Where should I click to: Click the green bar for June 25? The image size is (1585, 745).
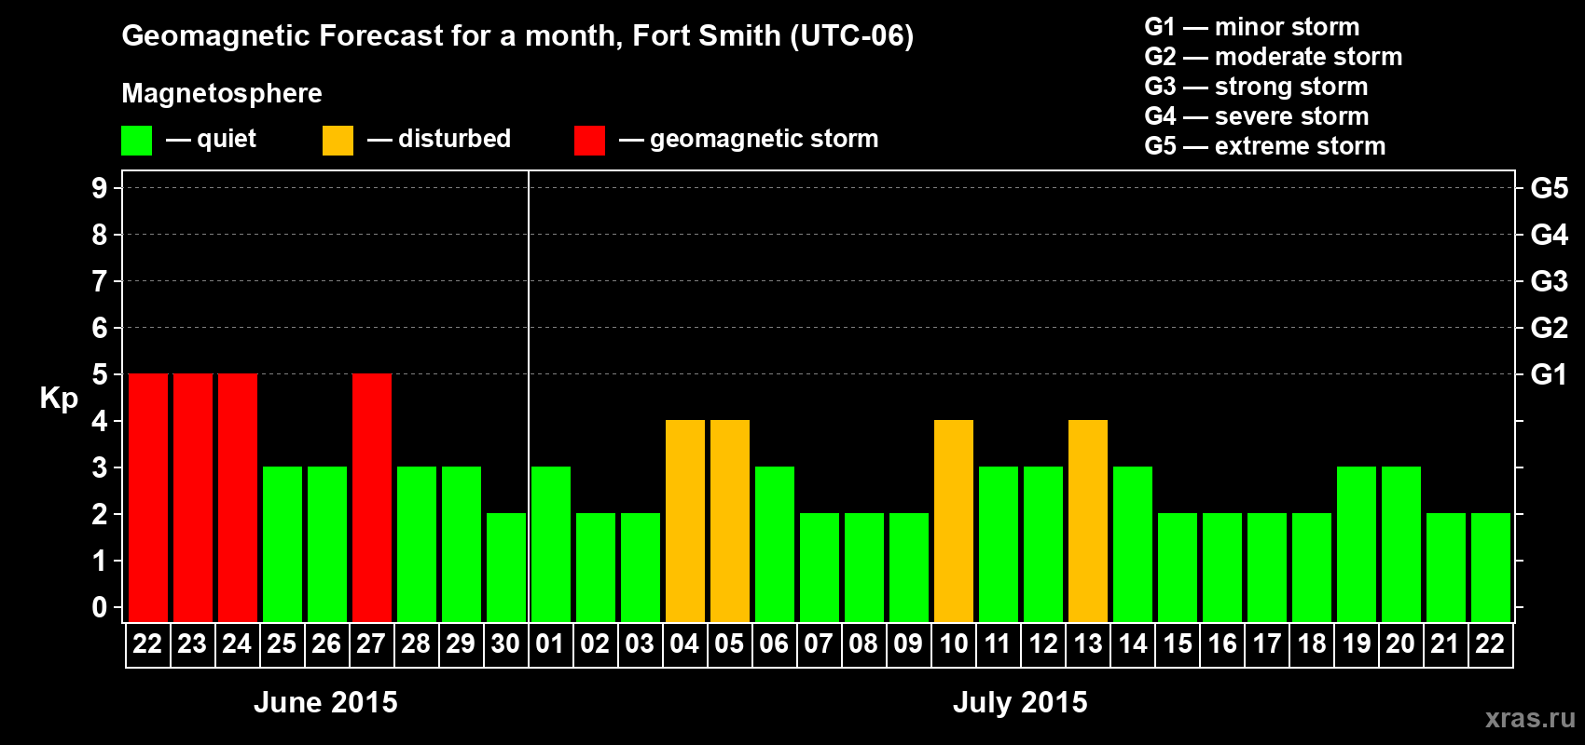click(283, 544)
